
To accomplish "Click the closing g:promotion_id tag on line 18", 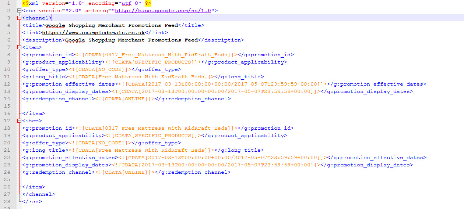I will click(x=266, y=128).
